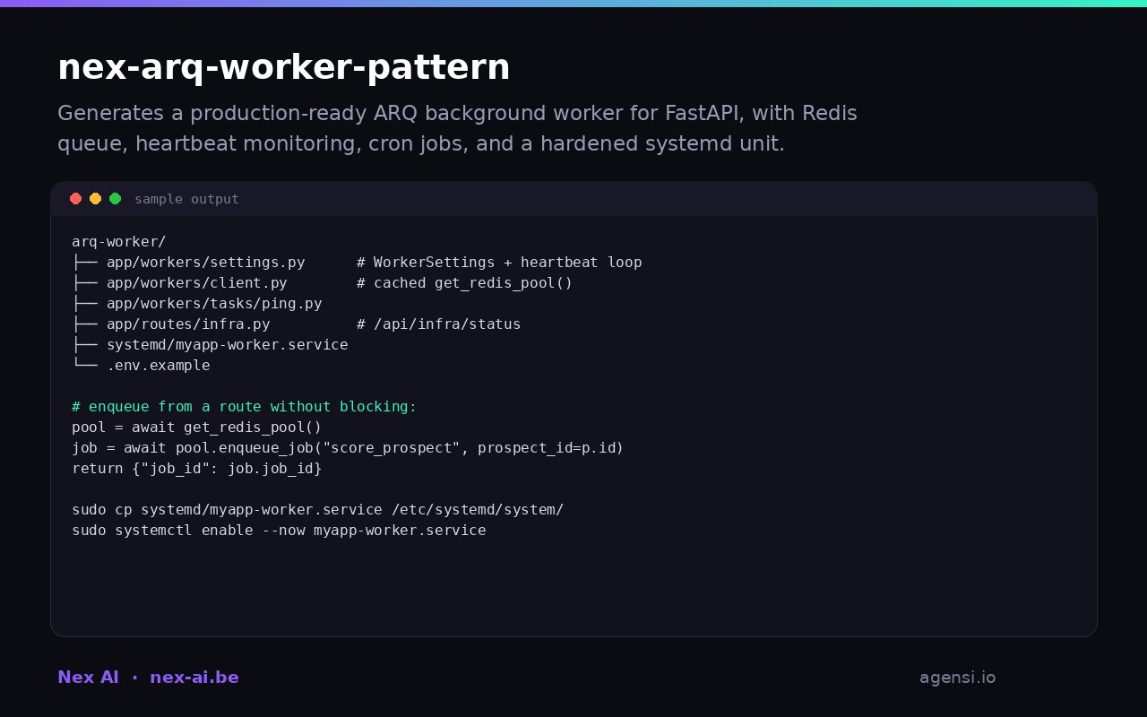Select the 'sample output' window label
This screenshot has height=717, width=1147.
point(186,199)
